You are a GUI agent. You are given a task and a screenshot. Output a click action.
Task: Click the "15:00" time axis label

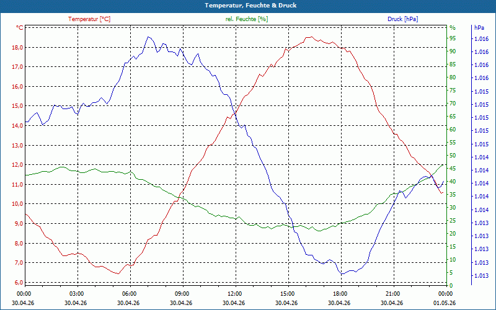click(287, 293)
